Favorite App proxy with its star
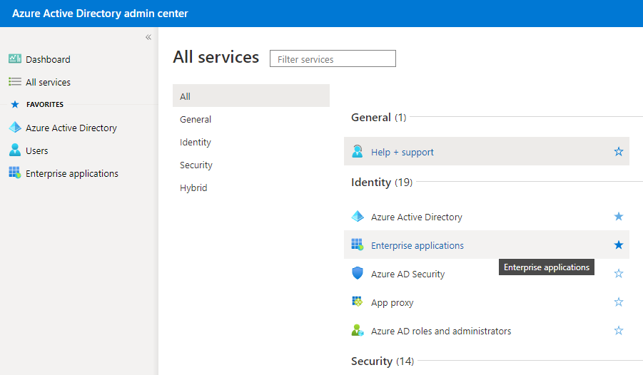643x375 pixels. 619,302
